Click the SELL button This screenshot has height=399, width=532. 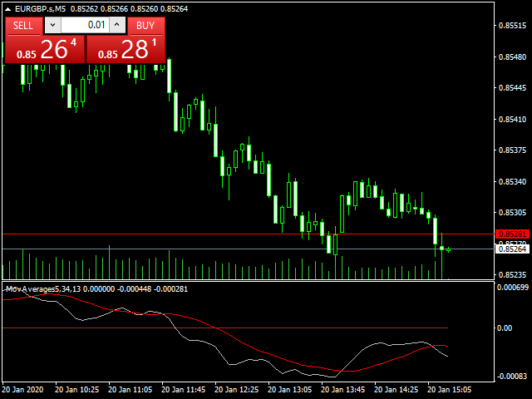(23, 25)
